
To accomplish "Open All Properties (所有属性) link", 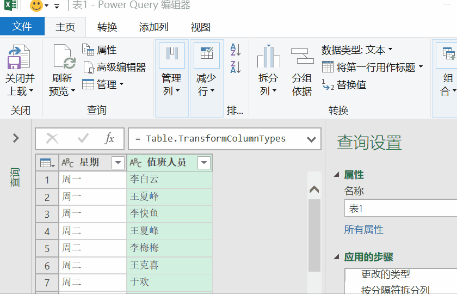I will pyautogui.click(x=364, y=230).
